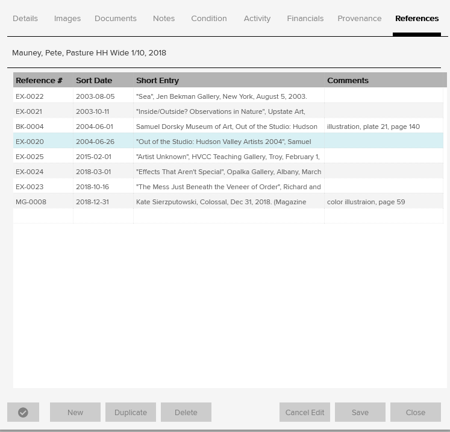The image size is (450, 432).
Task: View the Financials tab
Action: click(x=305, y=19)
